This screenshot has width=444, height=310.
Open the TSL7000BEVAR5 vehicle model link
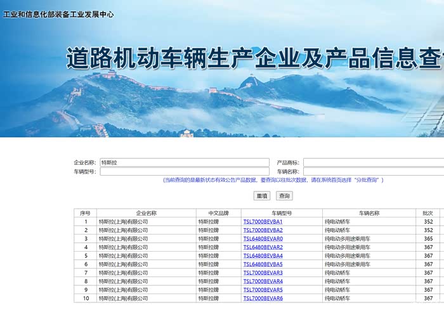coord(263,290)
